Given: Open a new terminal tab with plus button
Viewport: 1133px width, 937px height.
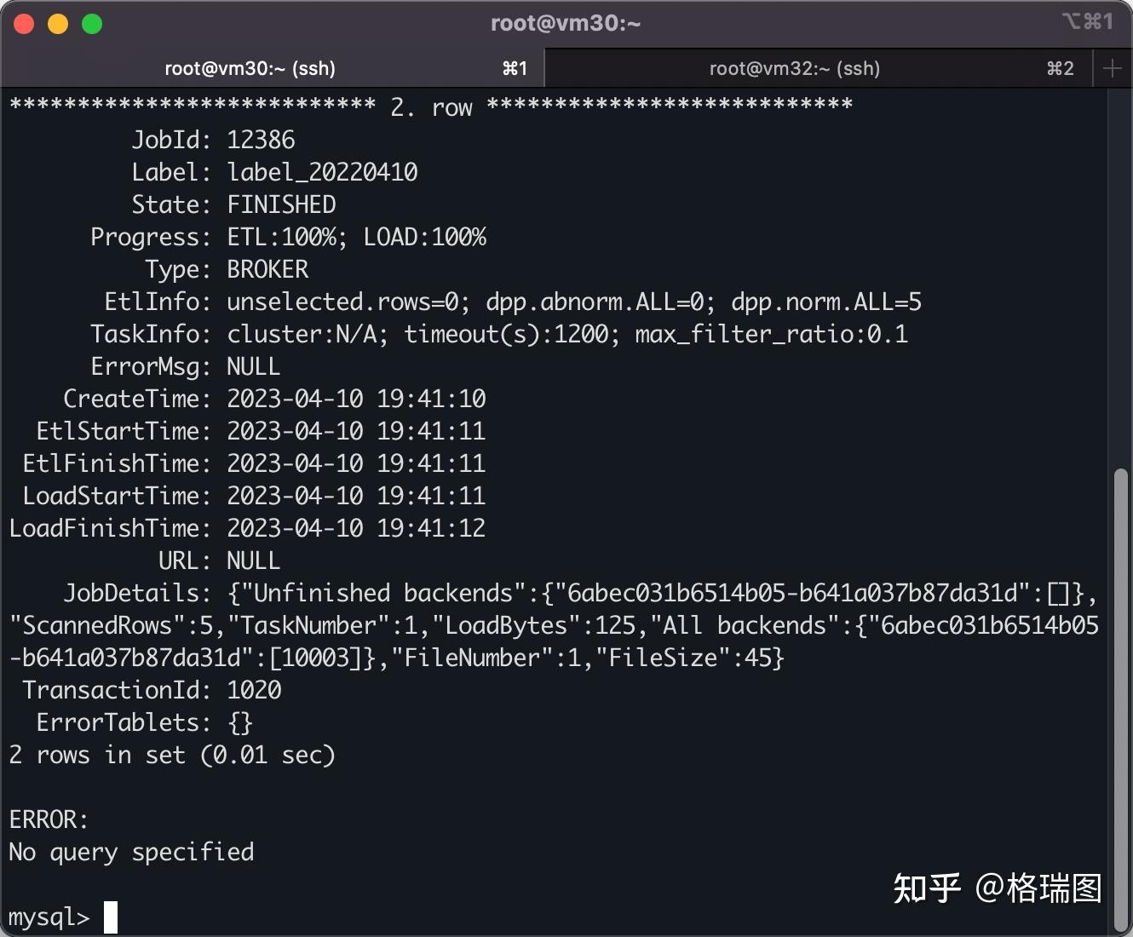Looking at the screenshot, I should tap(1113, 68).
